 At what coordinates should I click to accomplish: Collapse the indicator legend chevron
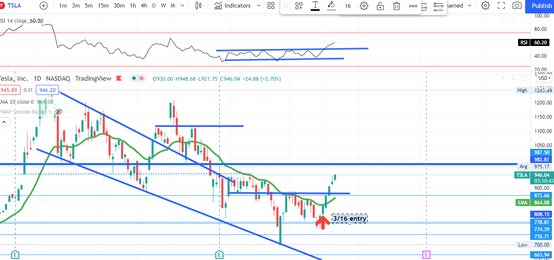[5, 122]
